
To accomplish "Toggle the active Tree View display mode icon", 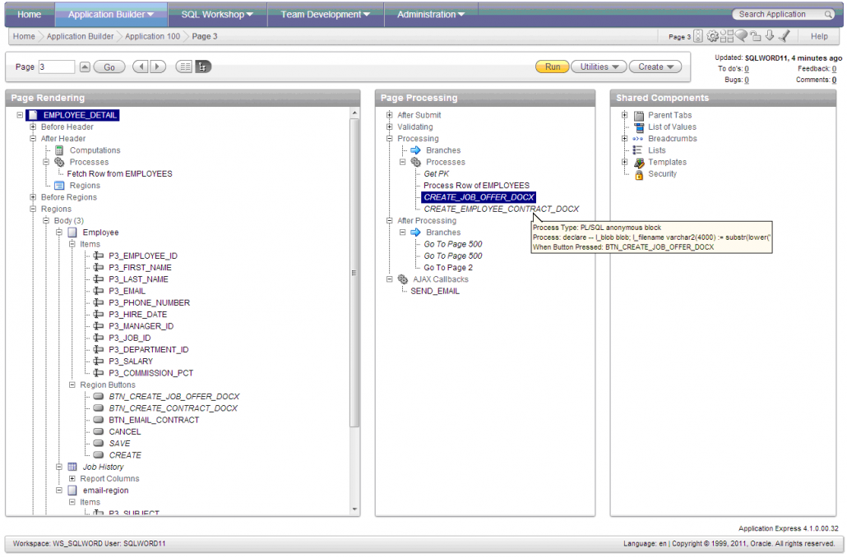I will (203, 67).
